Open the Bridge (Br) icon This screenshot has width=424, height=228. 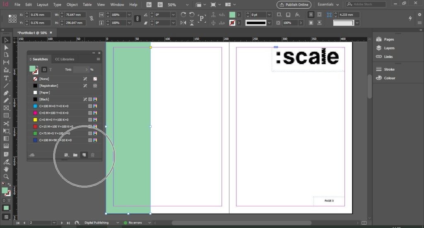[149, 5]
